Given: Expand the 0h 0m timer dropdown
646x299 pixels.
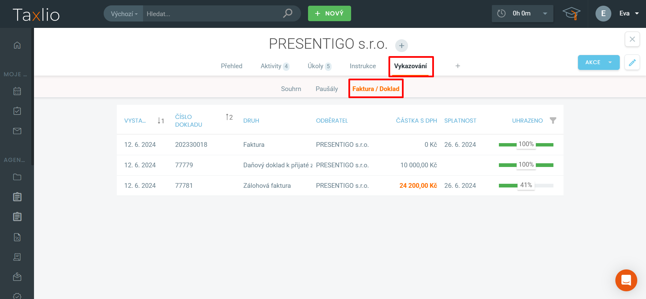Looking at the screenshot, I should (545, 13).
